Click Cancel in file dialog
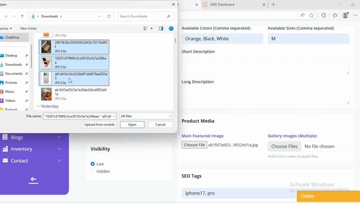Screen dimensions: 360x203 point(160,125)
